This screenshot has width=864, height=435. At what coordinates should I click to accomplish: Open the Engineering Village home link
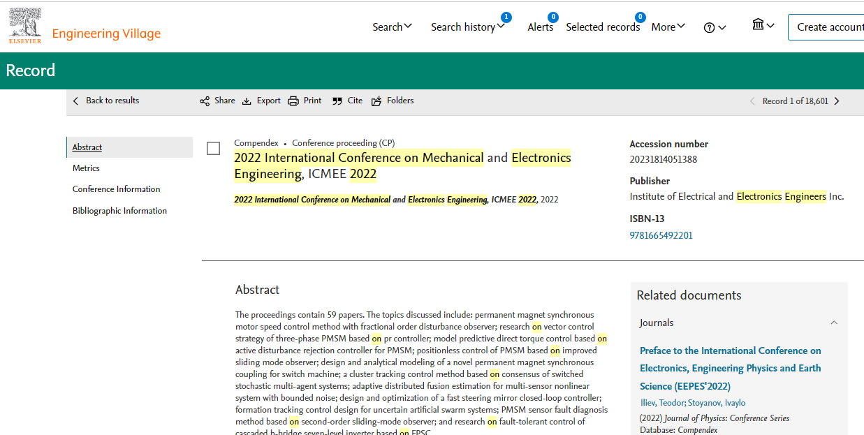pos(106,34)
